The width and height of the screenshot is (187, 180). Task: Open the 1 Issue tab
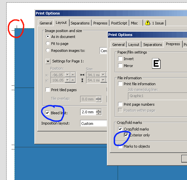point(154,23)
